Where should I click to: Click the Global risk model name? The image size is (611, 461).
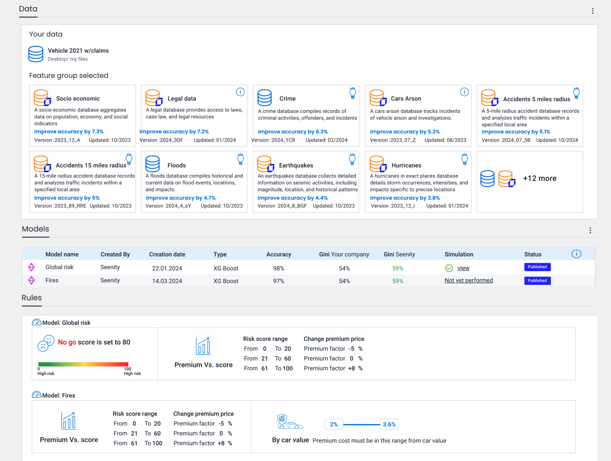pos(59,267)
